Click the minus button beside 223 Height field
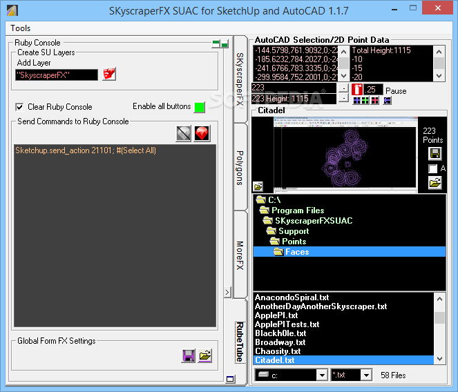458x392 pixels. click(x=344, y=99)
